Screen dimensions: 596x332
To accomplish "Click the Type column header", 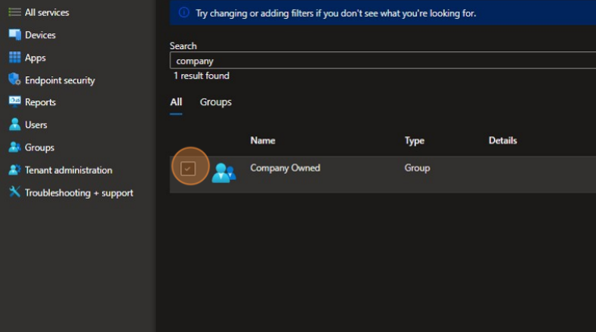I will [x=415, y=141].
